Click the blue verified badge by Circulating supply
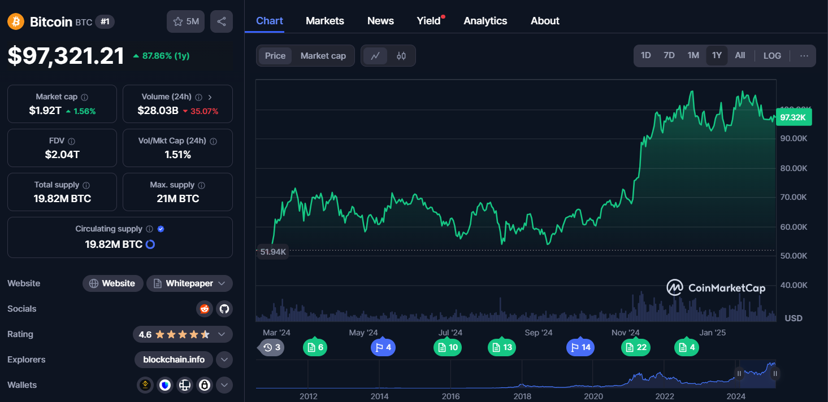This screenshot has height=402, width=828. point(161,229)
